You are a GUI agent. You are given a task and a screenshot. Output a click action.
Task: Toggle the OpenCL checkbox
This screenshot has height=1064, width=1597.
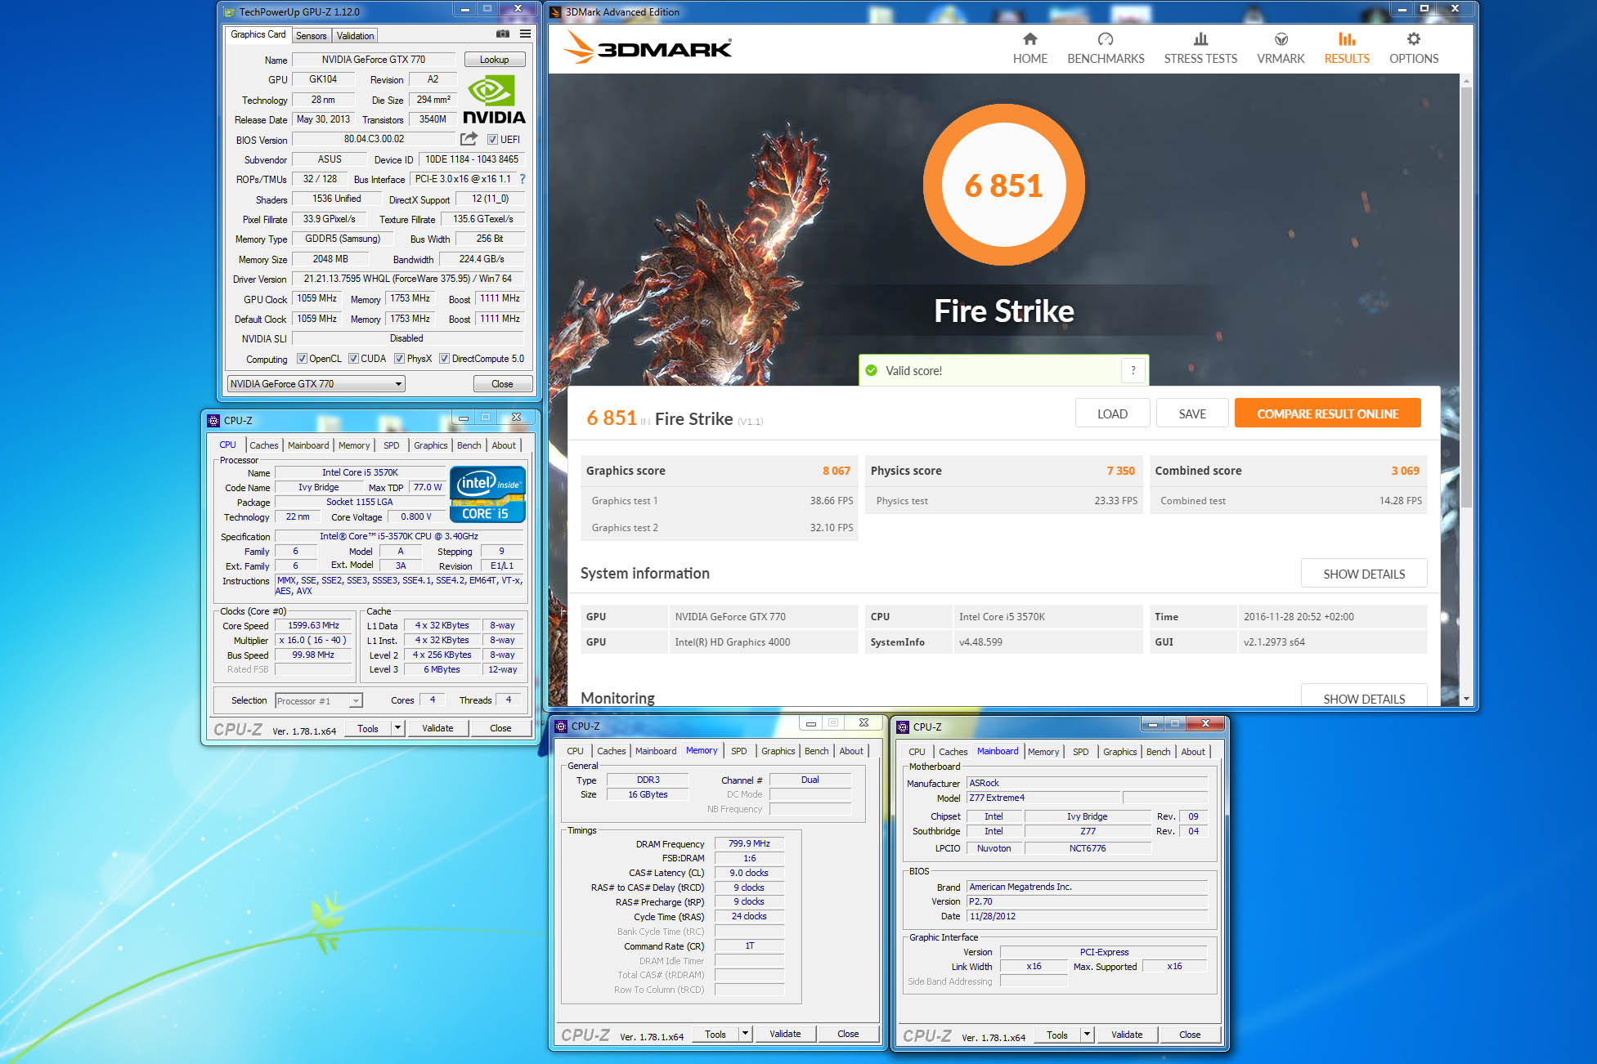coord(302,359)
